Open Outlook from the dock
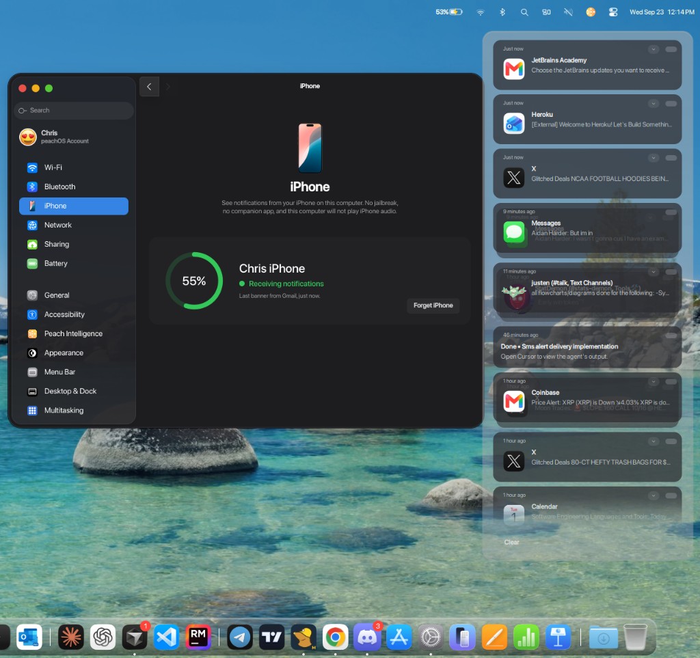This screenshot has width=700, height=658. pos(29,637)
